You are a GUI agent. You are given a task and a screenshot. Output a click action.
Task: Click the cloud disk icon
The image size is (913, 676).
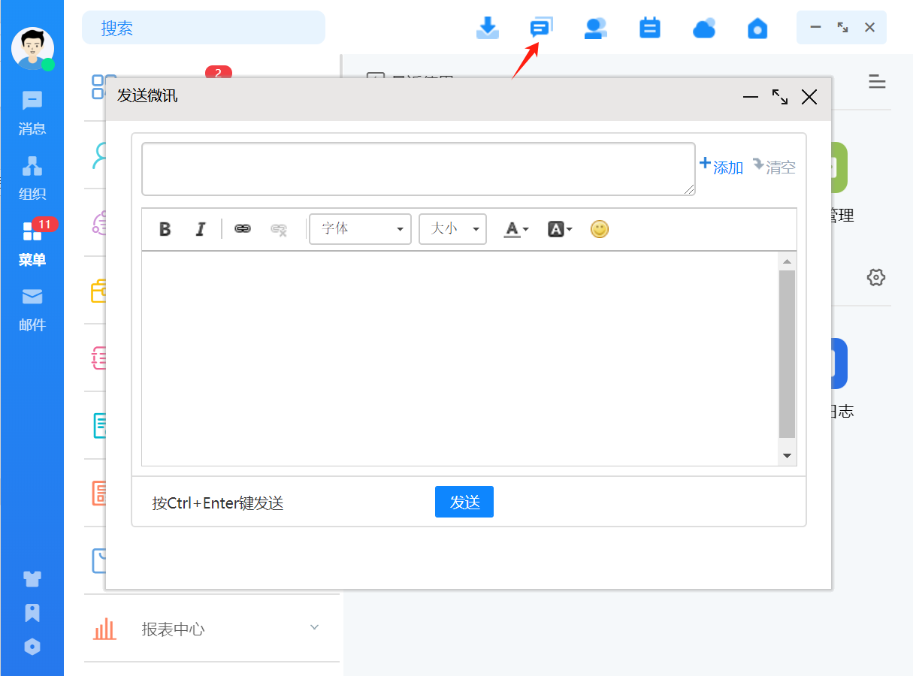[x=703, y=28]
